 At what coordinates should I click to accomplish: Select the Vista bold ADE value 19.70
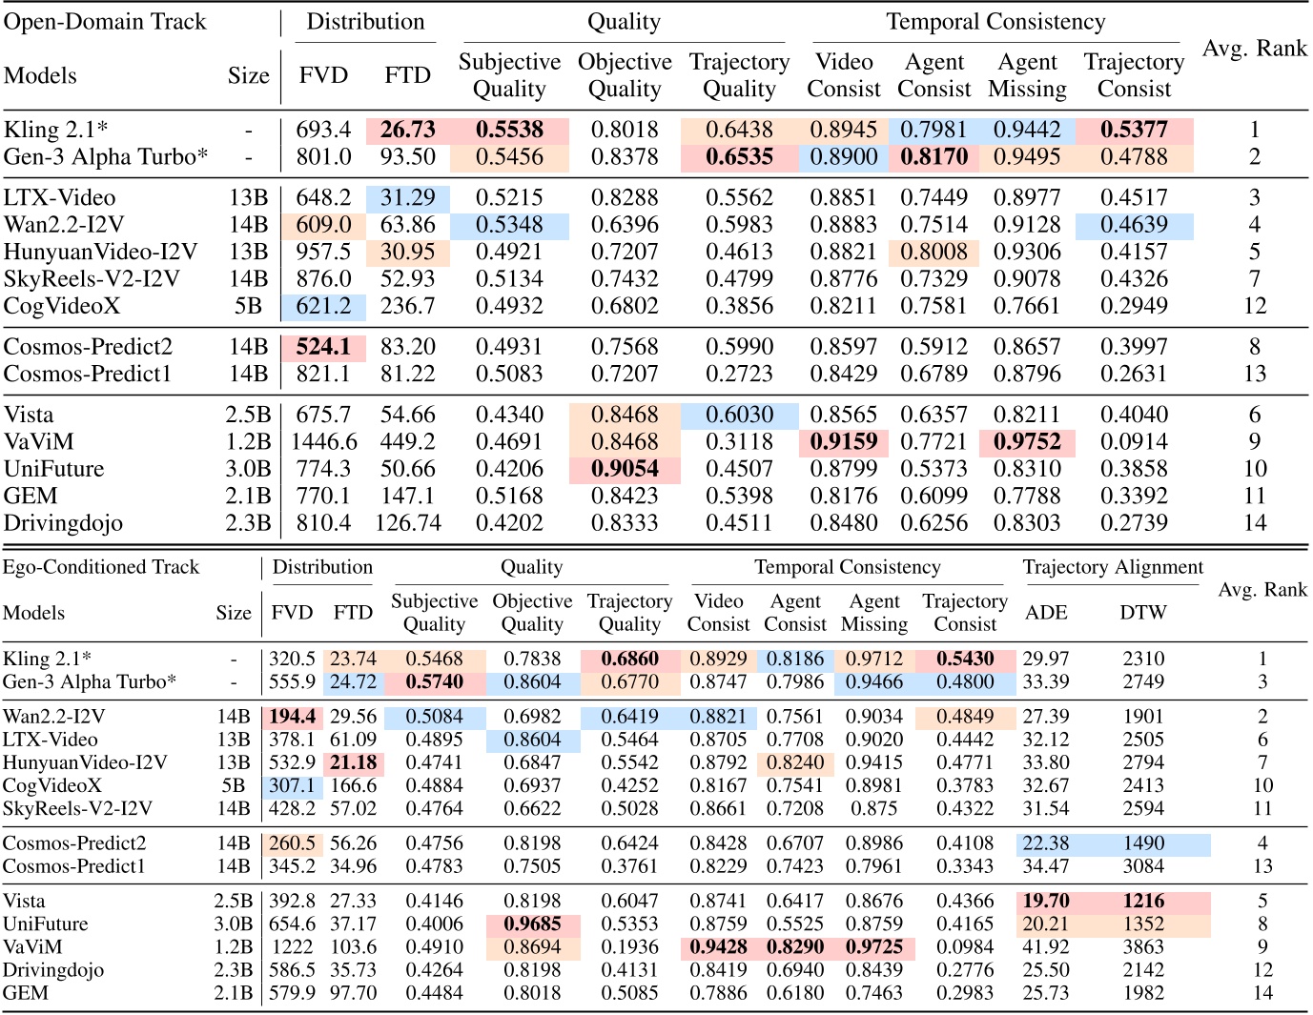[x=1048, y=900]
